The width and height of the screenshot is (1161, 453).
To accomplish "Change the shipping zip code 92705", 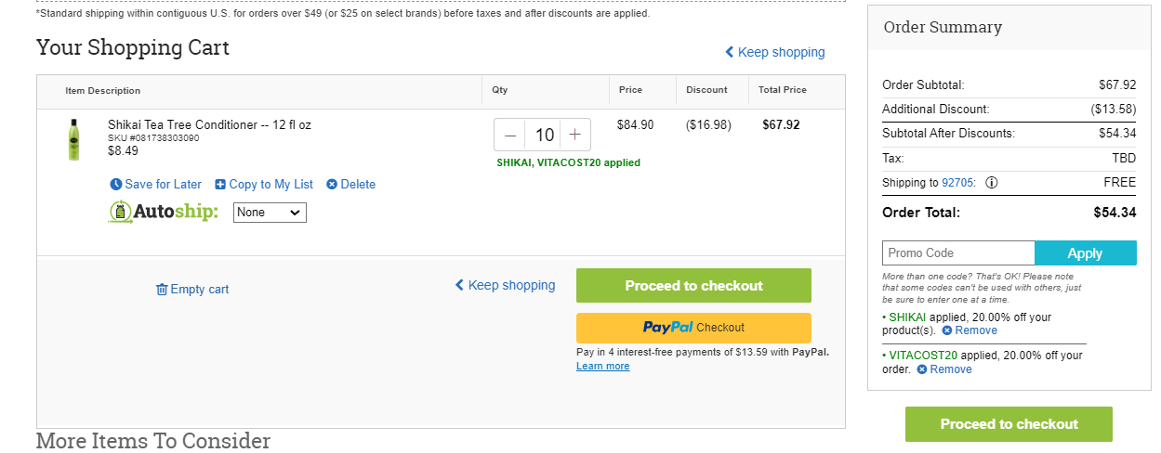I will point(957,183).
